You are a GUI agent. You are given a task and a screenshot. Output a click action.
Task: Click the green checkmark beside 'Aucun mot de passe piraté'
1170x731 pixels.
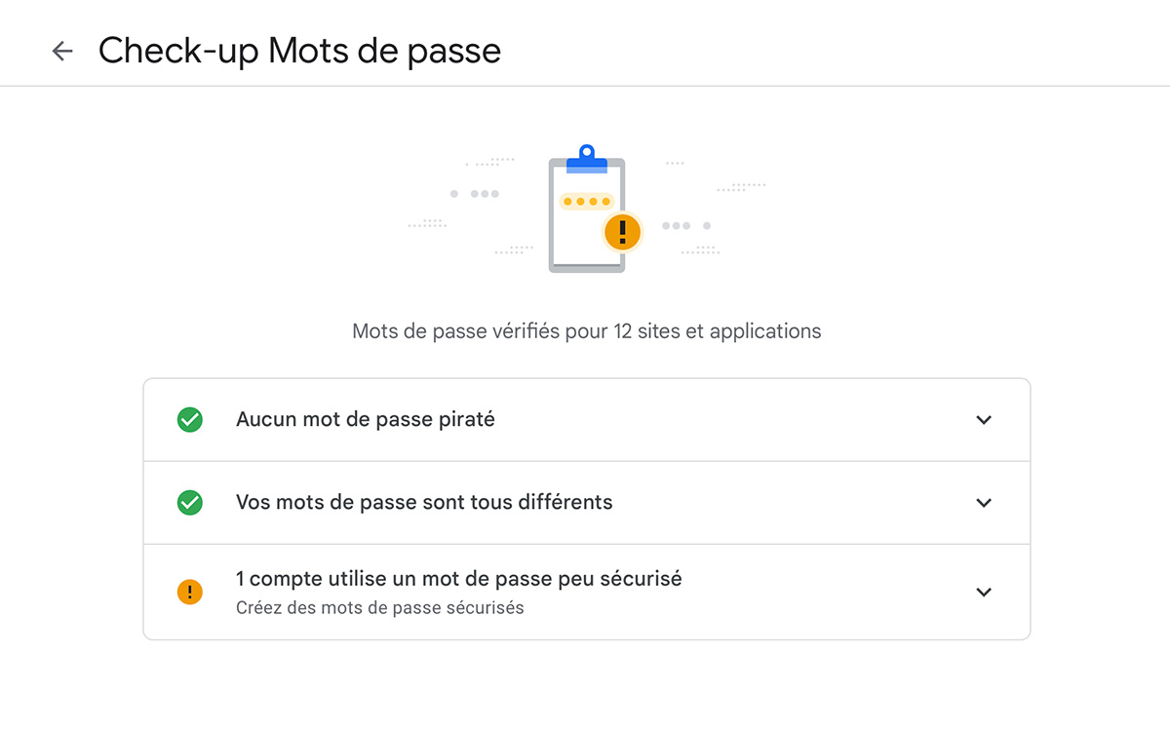pyautogui.click(x=189, y=419)
